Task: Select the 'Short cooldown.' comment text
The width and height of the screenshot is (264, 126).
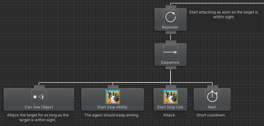Action: [211, 115]
